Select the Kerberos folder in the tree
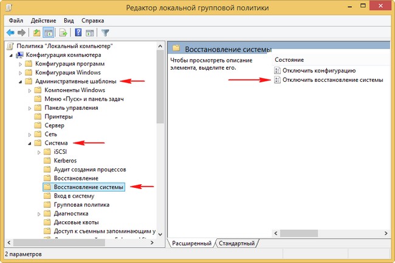The image size is (395, 263). 66,161
